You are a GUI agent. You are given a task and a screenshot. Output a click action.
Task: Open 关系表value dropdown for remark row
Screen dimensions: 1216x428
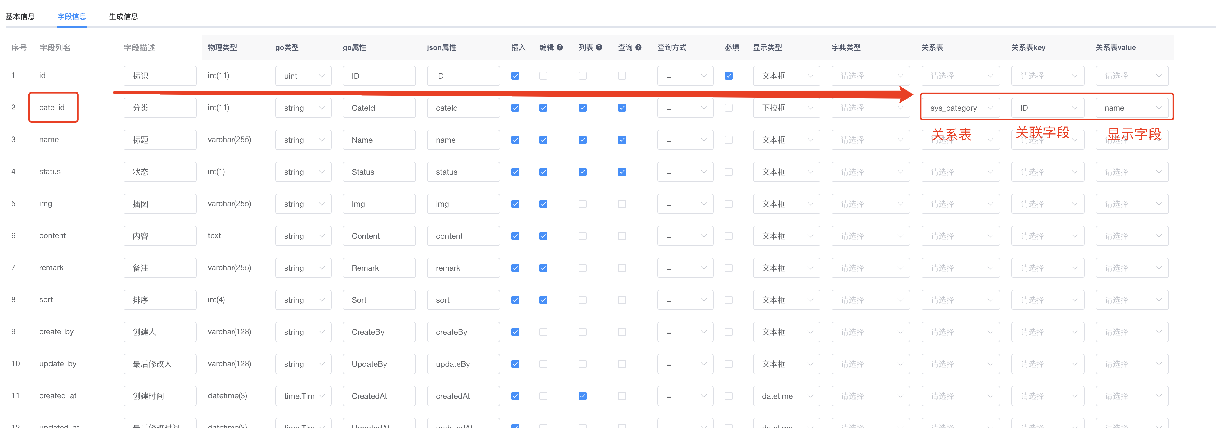tap(1132, 268)
